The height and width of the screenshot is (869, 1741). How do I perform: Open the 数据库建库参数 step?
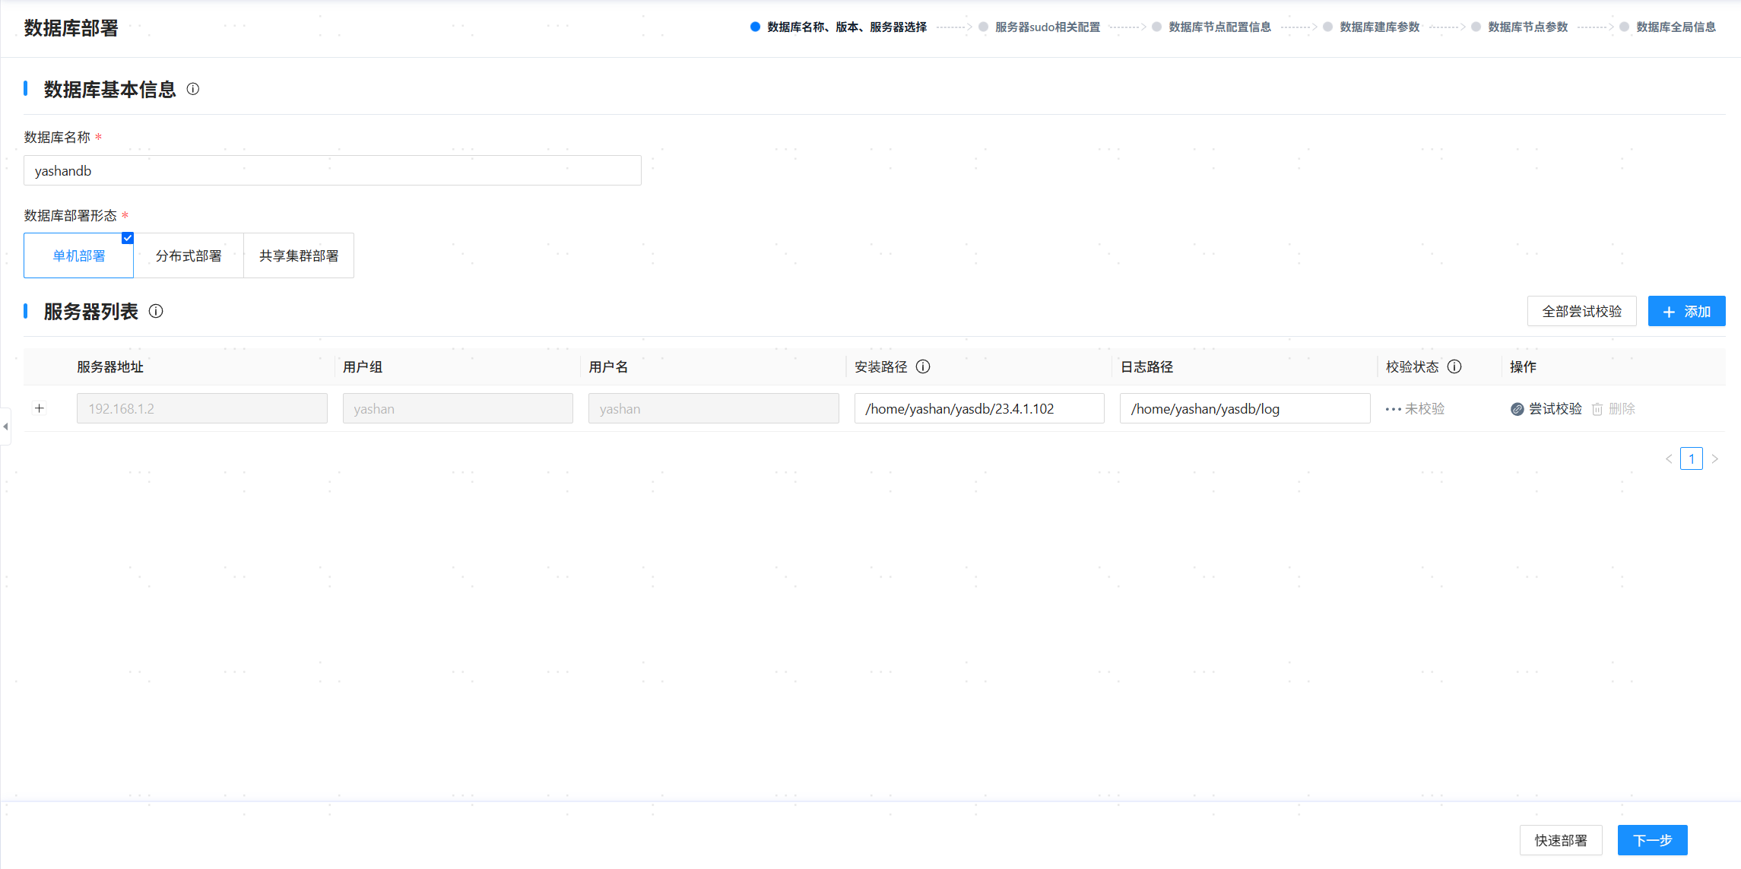click(1379, 27)
